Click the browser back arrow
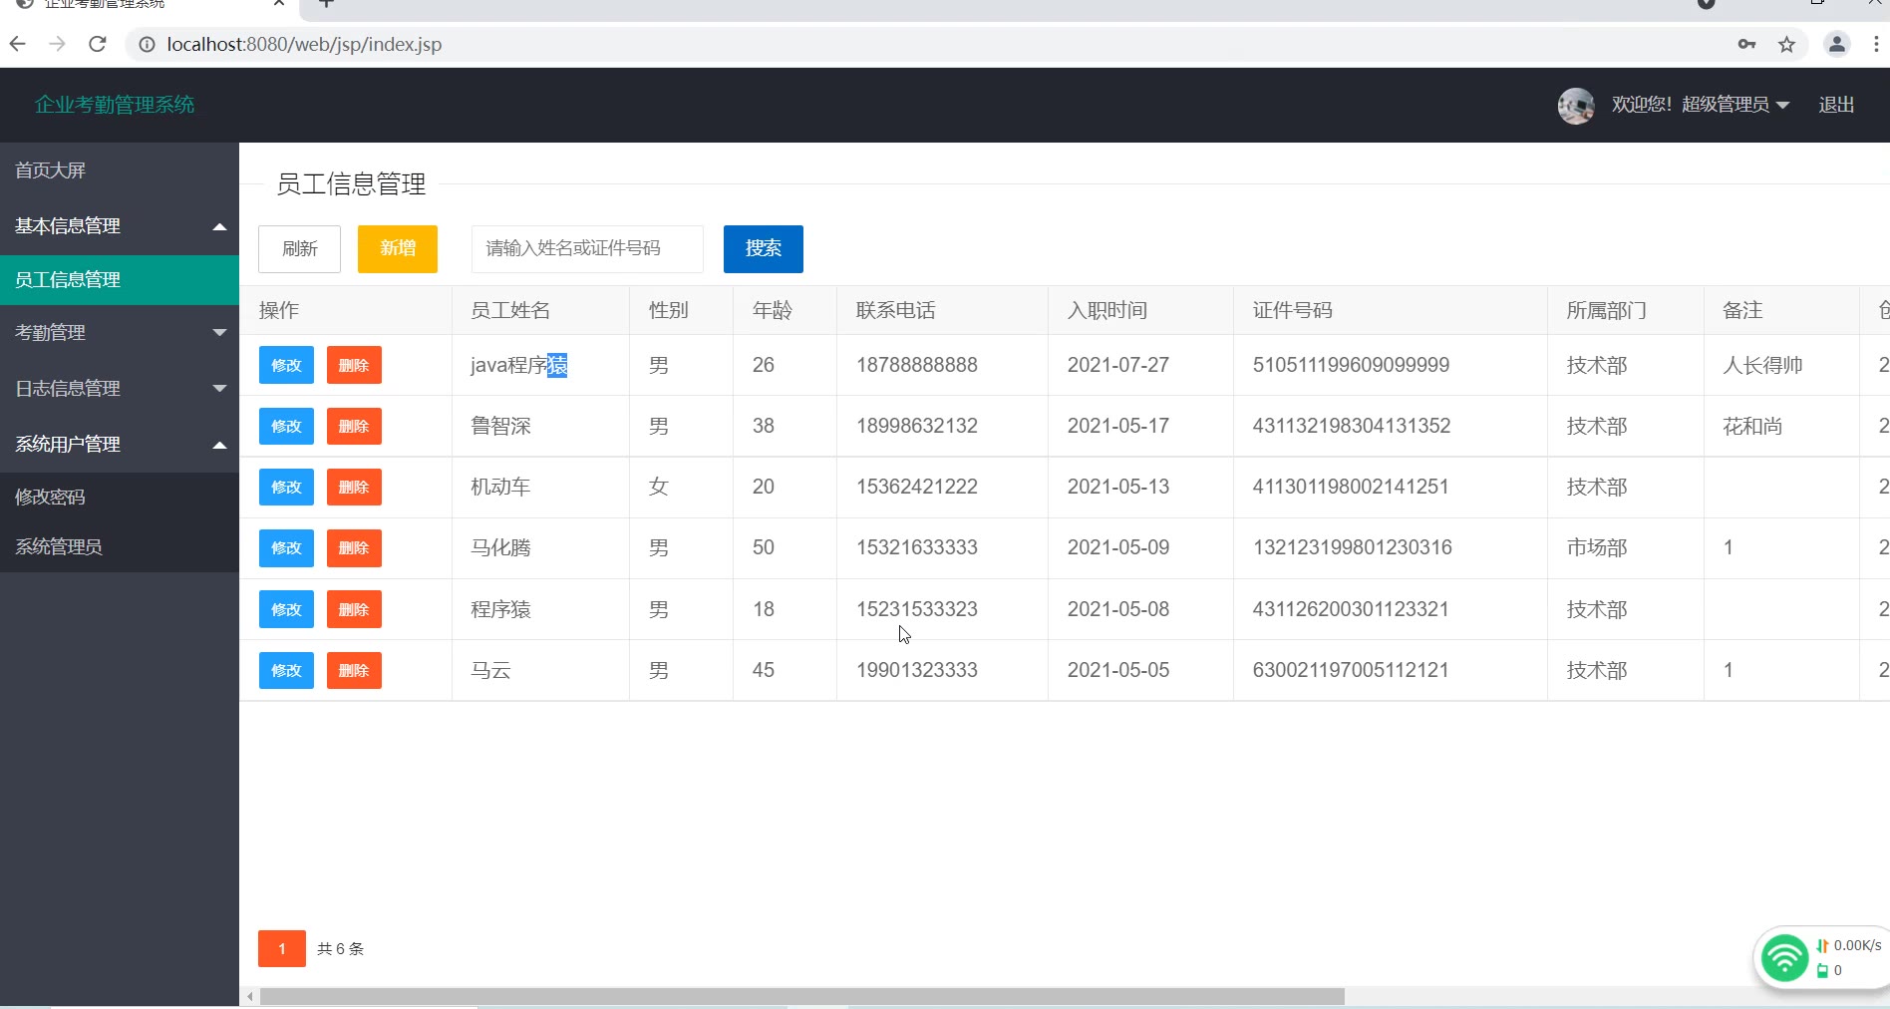The image size is (1890, 1009). tap(17, 44)
